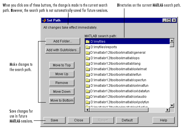Viewport: 184px width, 136px height.
Task: Click the horizontal scrollbar right arrow
Action: [x=167, y=110]
